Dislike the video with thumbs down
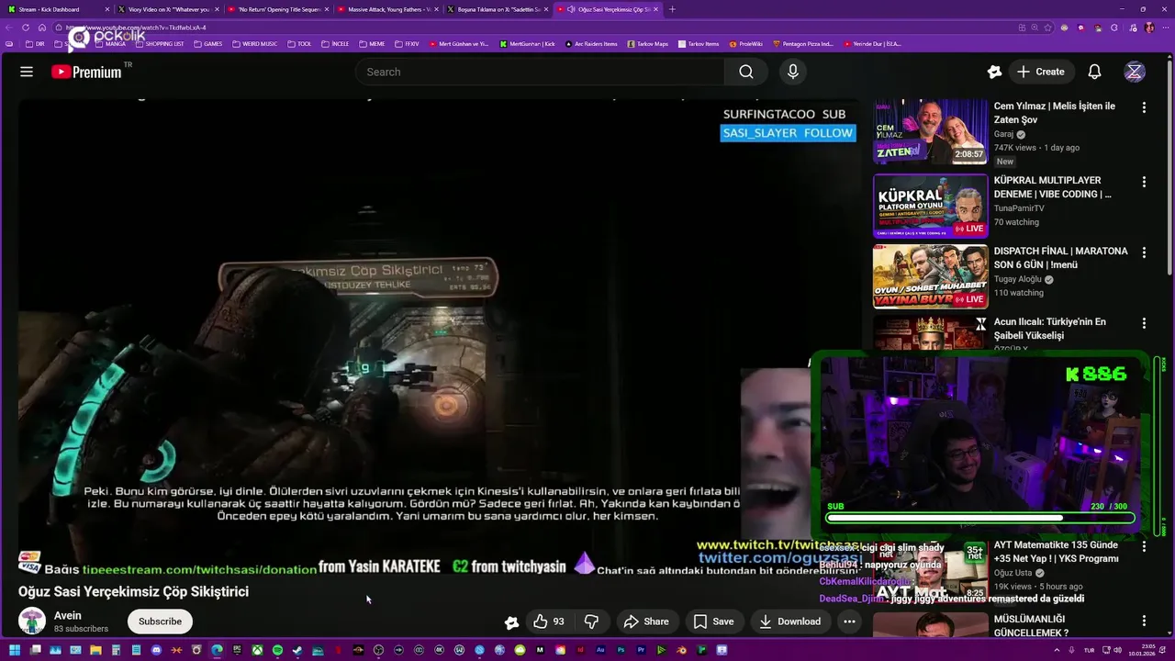1175x661 pixels. 591,622
